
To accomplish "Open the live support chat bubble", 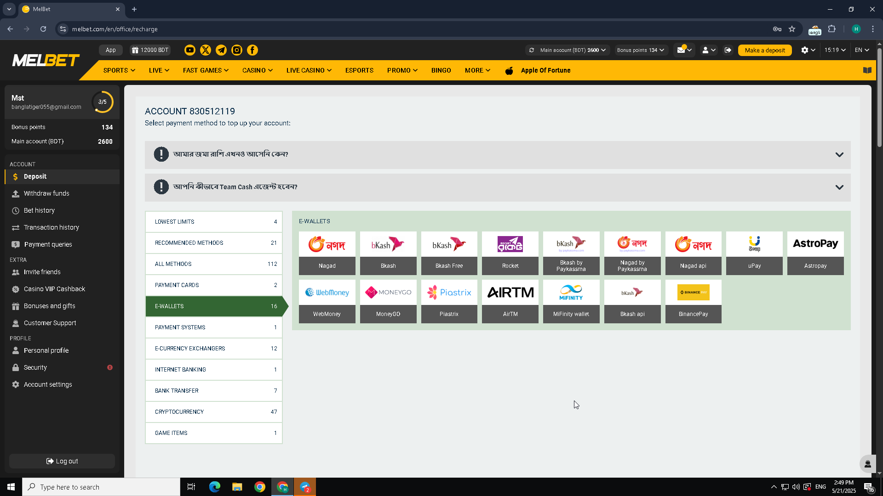I will coord(867,464).
